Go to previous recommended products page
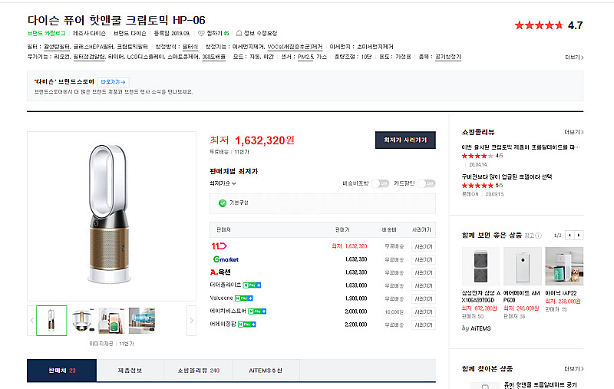Screen dimensions: 614x389 point(569,236)
